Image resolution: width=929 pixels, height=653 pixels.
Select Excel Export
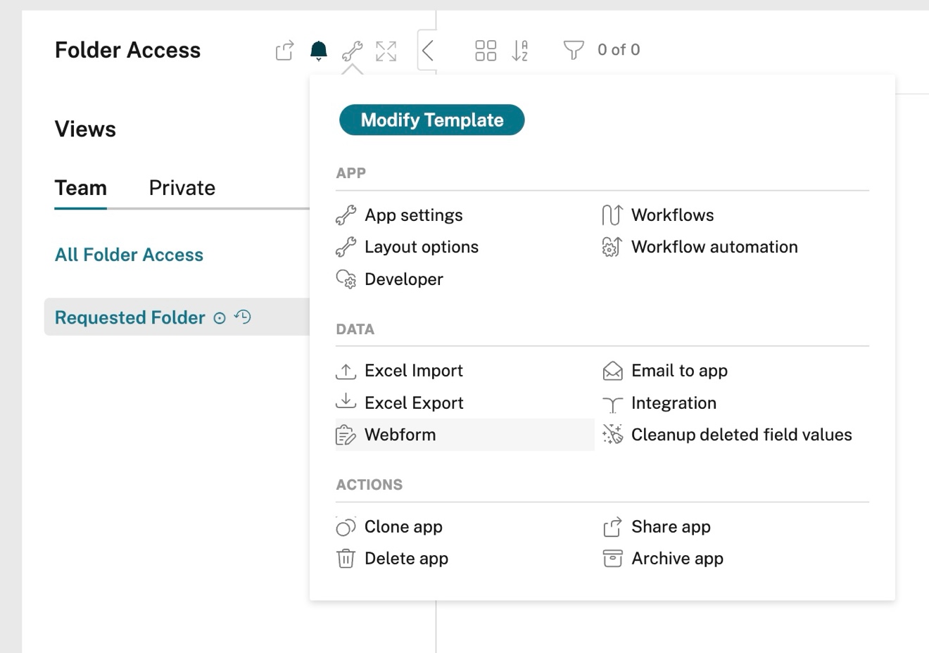coord(414,403)
